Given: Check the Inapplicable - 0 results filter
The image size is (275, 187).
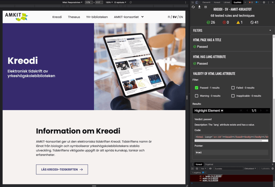Looking at the screenshot, I should click(x=233, y=96).
